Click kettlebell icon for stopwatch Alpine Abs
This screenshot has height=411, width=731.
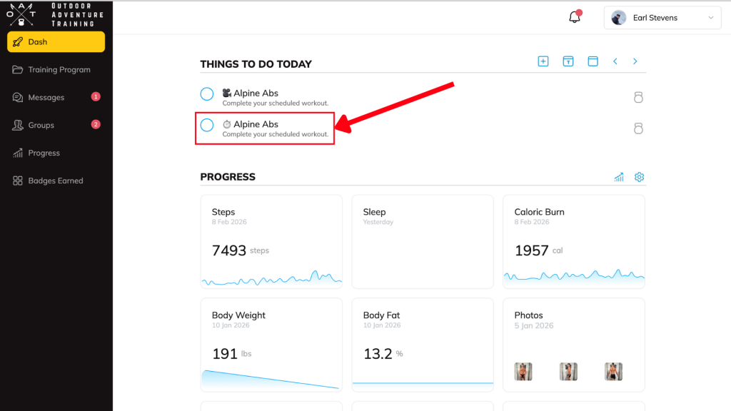(638, 128)
